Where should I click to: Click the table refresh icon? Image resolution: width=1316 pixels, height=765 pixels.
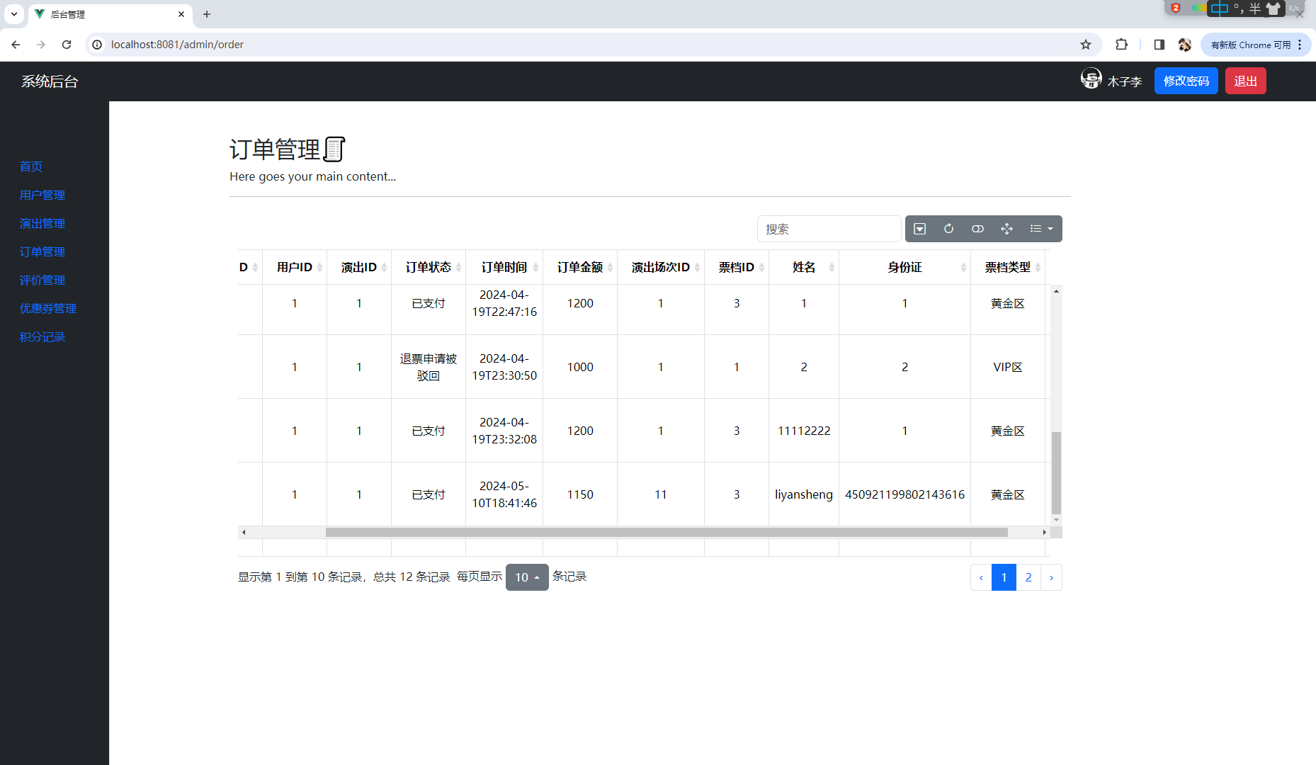click(x=948, y=229)
